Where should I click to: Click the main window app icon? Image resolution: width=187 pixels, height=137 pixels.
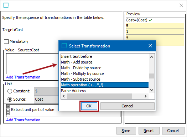6,5
